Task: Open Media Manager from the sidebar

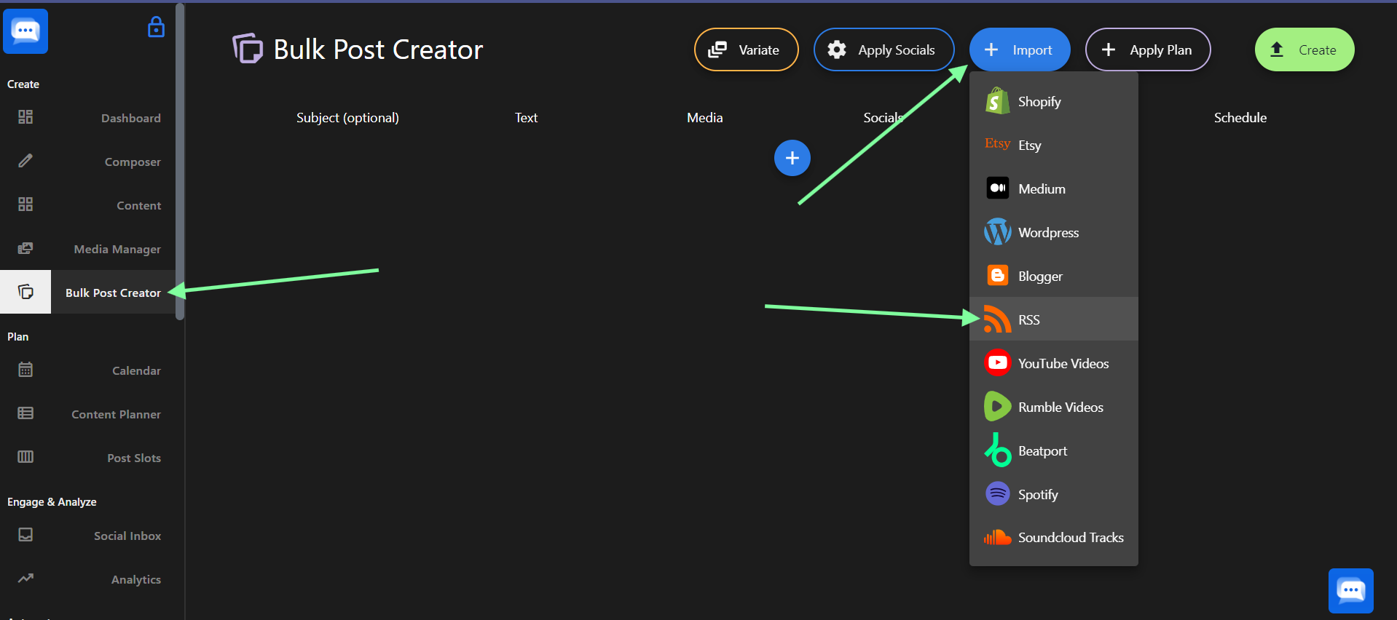Action: point(87,249)
